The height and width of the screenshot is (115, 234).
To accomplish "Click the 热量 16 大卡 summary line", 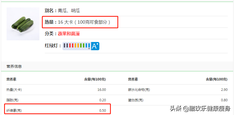I will [80, 22].
